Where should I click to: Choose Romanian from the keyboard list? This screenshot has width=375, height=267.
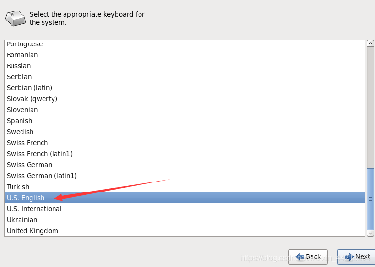pyautogui.click(x=22, y=55)
